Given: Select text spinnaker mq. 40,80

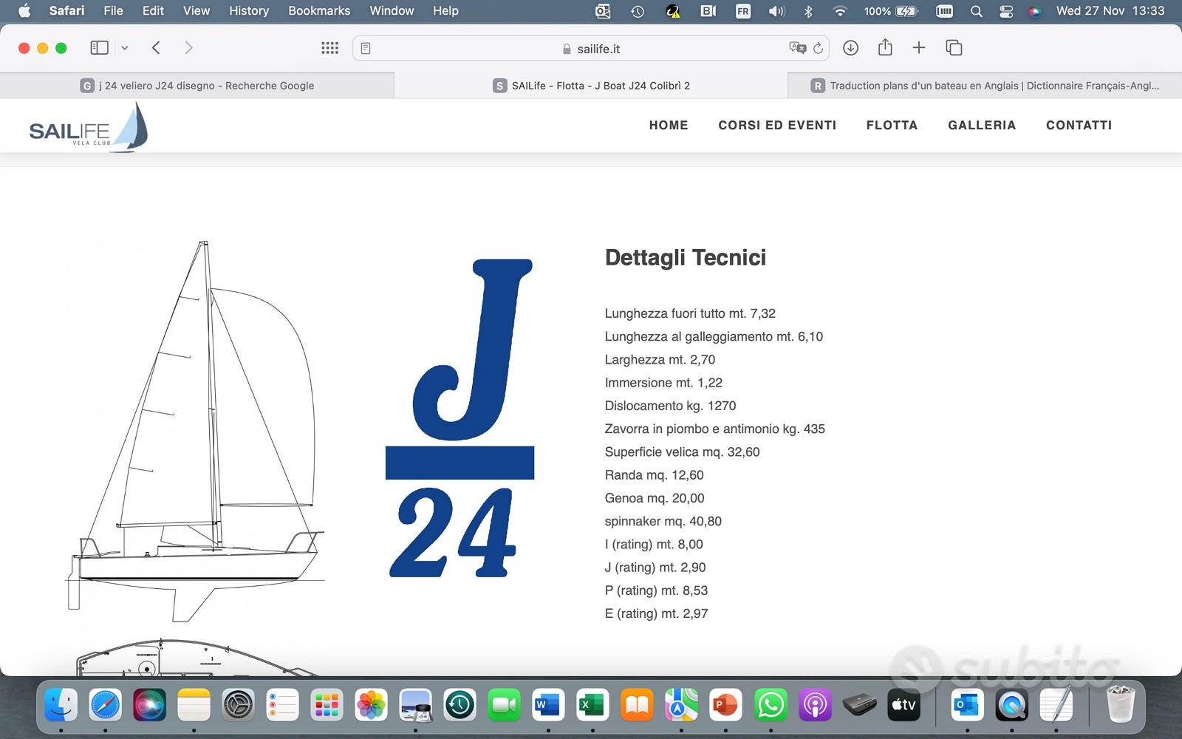Looking at the screenshot, I should (663, 521).
